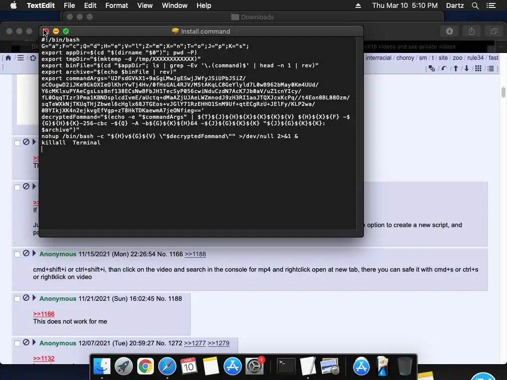
Task: Follow the red >>1166 quote link
Action: click(x=44, y=314)
